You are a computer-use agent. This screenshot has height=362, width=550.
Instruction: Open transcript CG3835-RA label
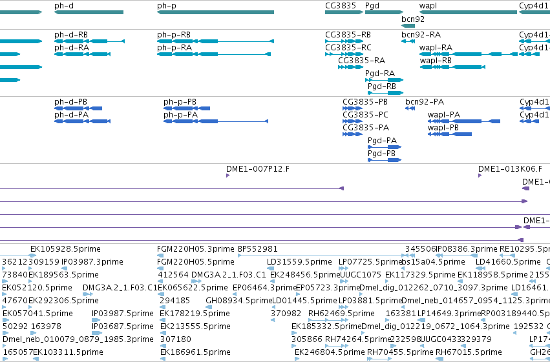(x=362, y=61)
